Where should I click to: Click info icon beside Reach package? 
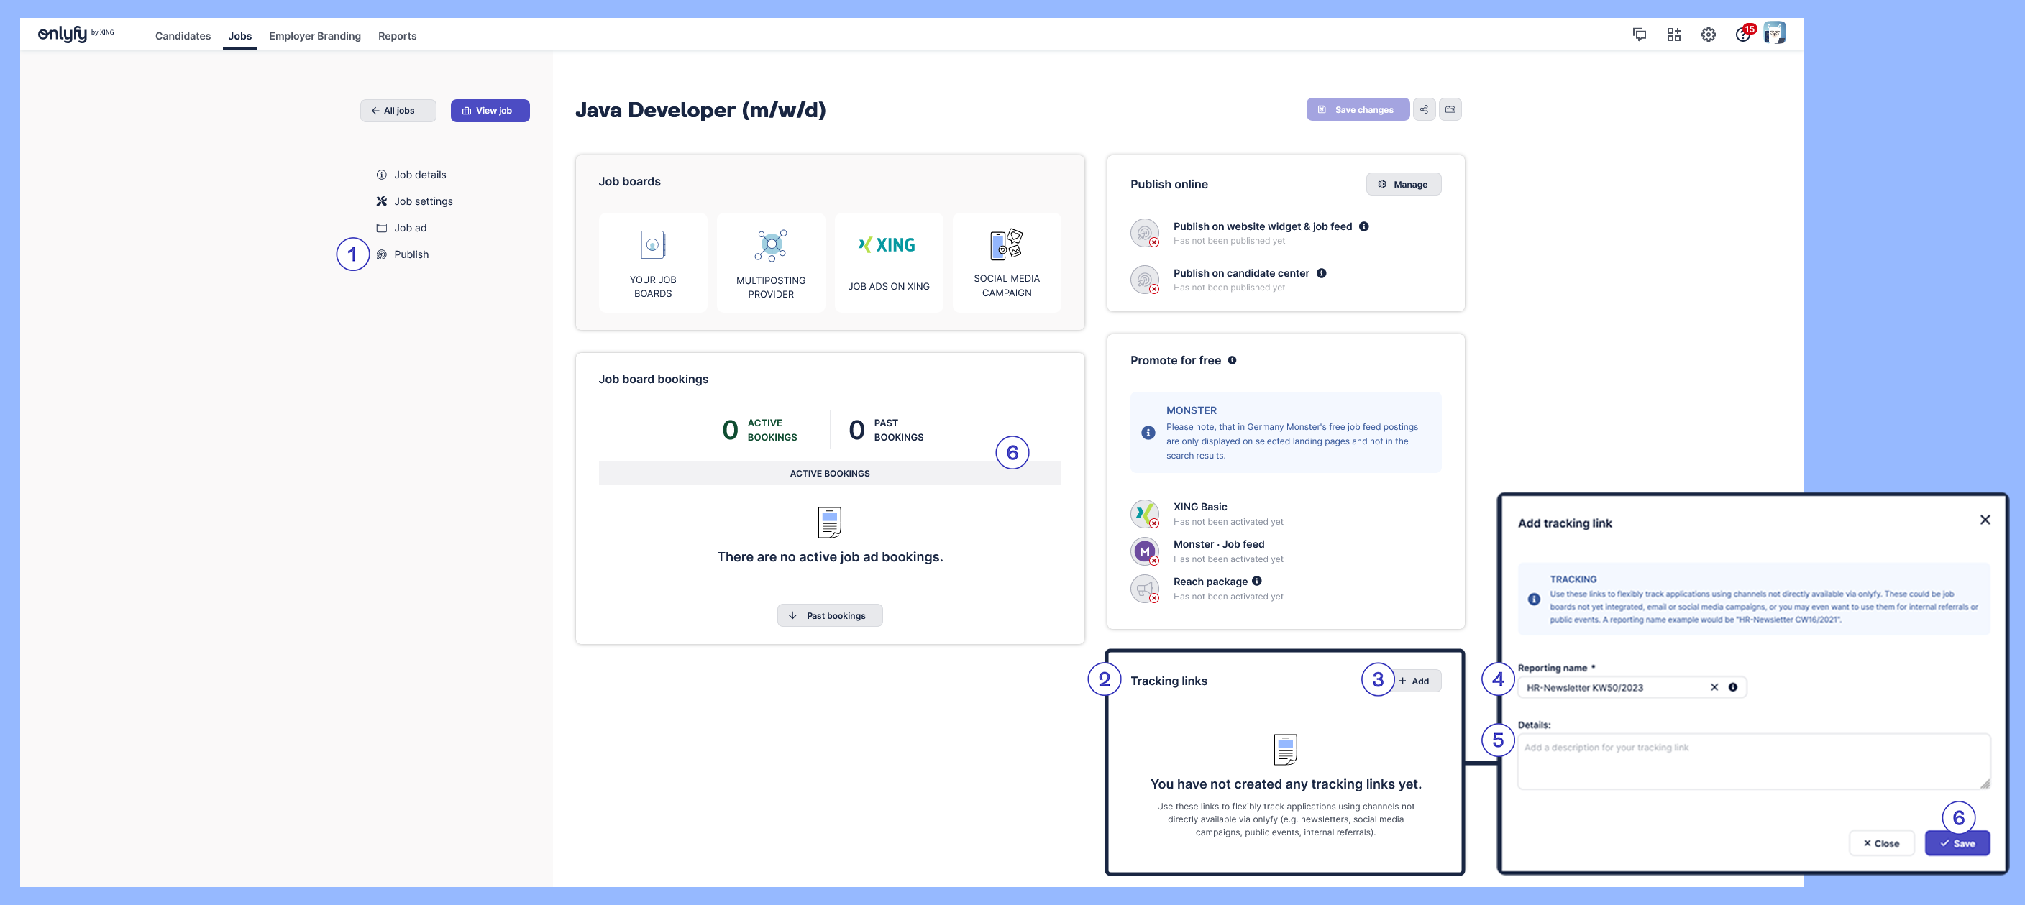pyautogui.click(x=1256, y=582)
